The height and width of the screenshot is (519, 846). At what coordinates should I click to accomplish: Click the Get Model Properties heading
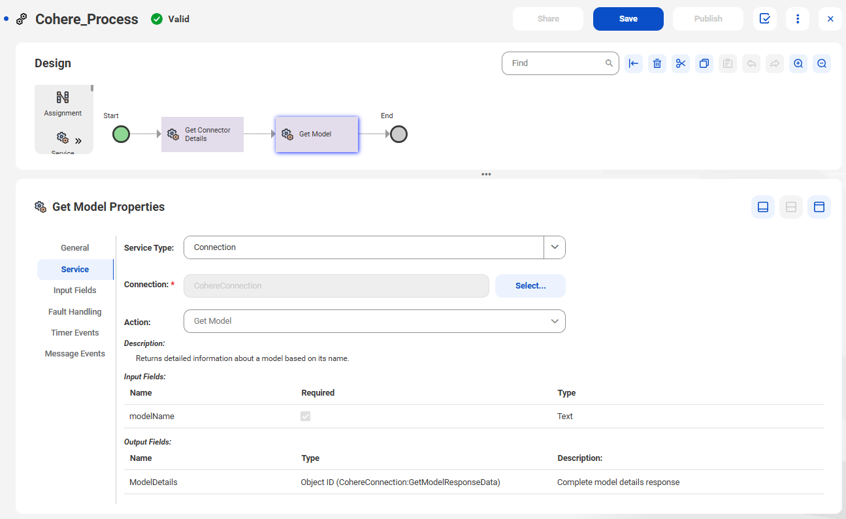click(x=108, y=207)
